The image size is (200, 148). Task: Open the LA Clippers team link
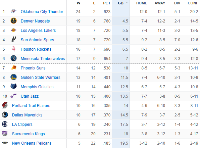pyautogui.click(x=22, y=124)
